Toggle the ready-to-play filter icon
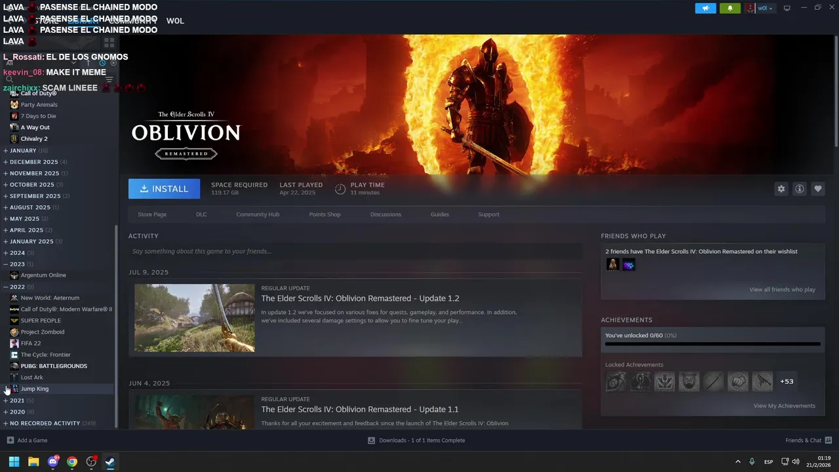839x472 pixels. [x=113, y=63]
